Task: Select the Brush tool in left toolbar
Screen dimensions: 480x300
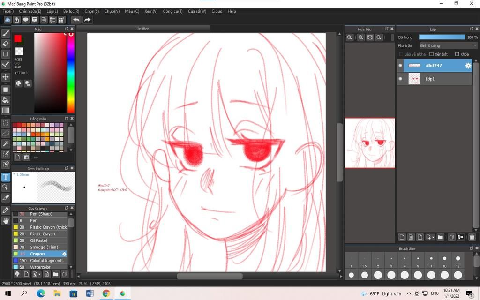Action: 6,33
